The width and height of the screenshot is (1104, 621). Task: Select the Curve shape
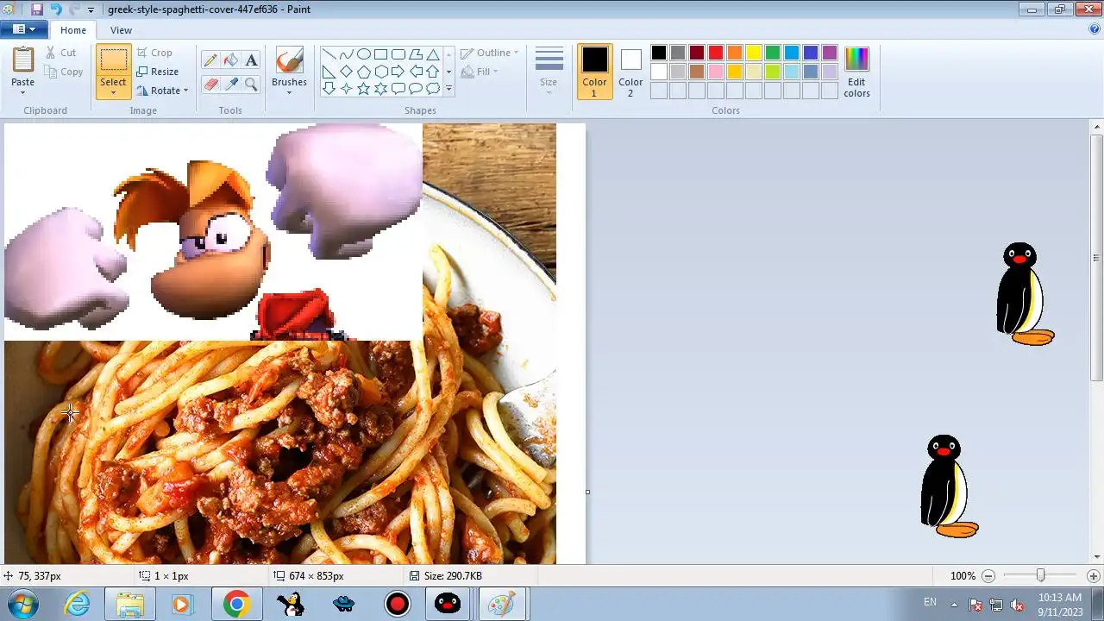pos(346,53)
